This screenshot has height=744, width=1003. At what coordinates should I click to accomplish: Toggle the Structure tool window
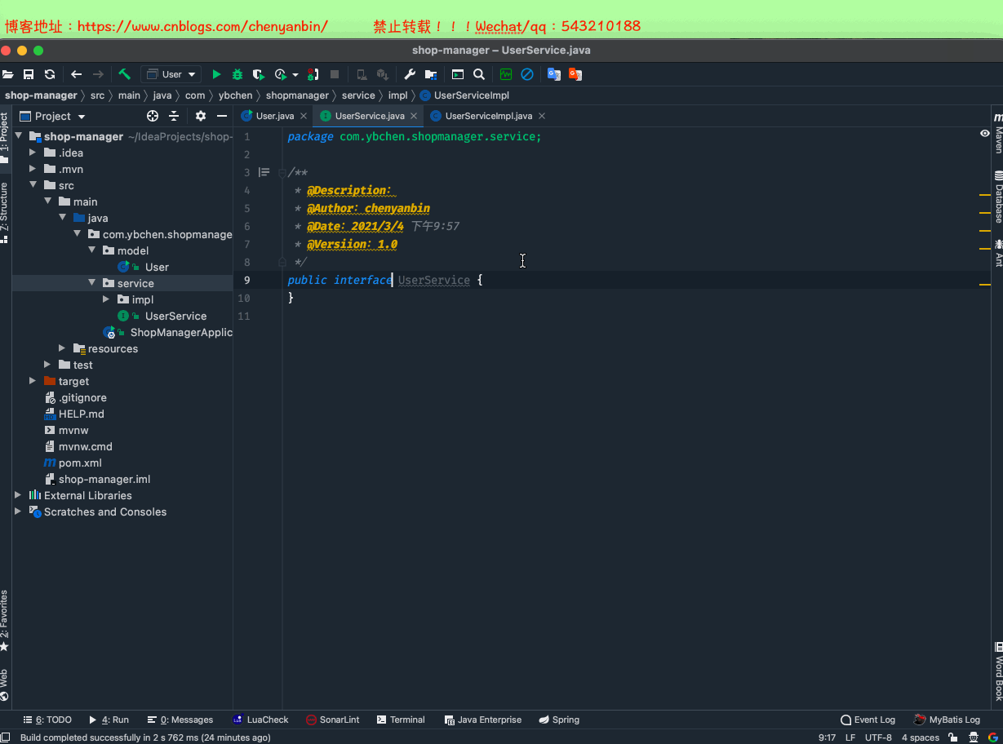click(5, 212)
